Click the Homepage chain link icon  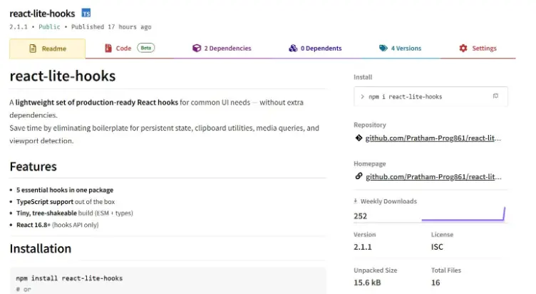[359, 176]
